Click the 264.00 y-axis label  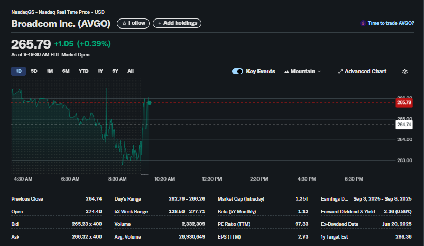tap(404, 139)
